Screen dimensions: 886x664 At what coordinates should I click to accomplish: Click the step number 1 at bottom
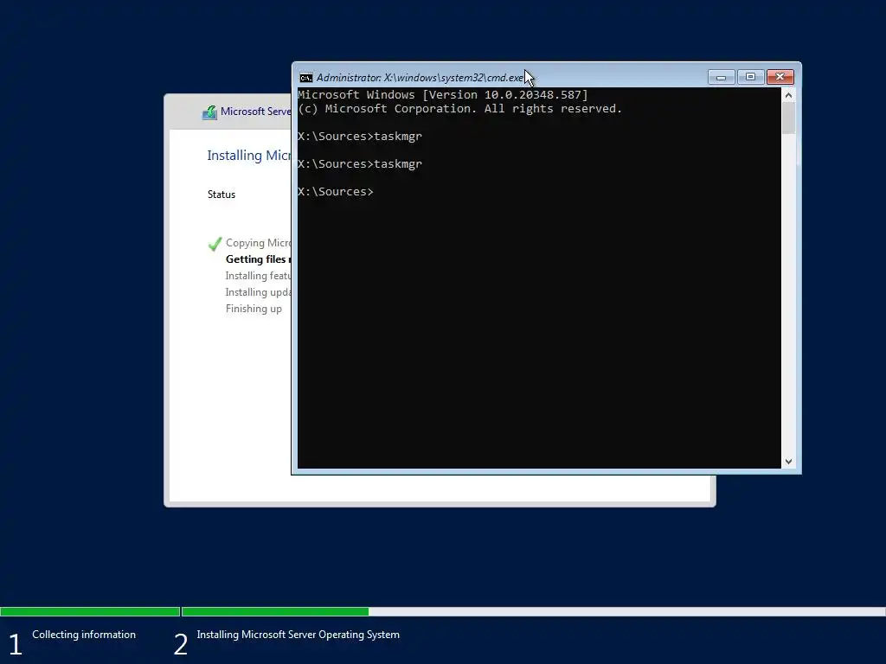coord(16,644)
